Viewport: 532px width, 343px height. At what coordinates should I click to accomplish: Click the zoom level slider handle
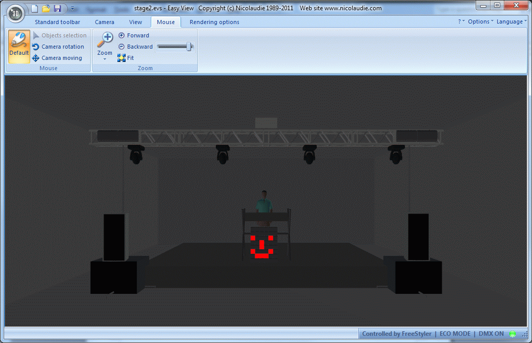pos(189,47)
